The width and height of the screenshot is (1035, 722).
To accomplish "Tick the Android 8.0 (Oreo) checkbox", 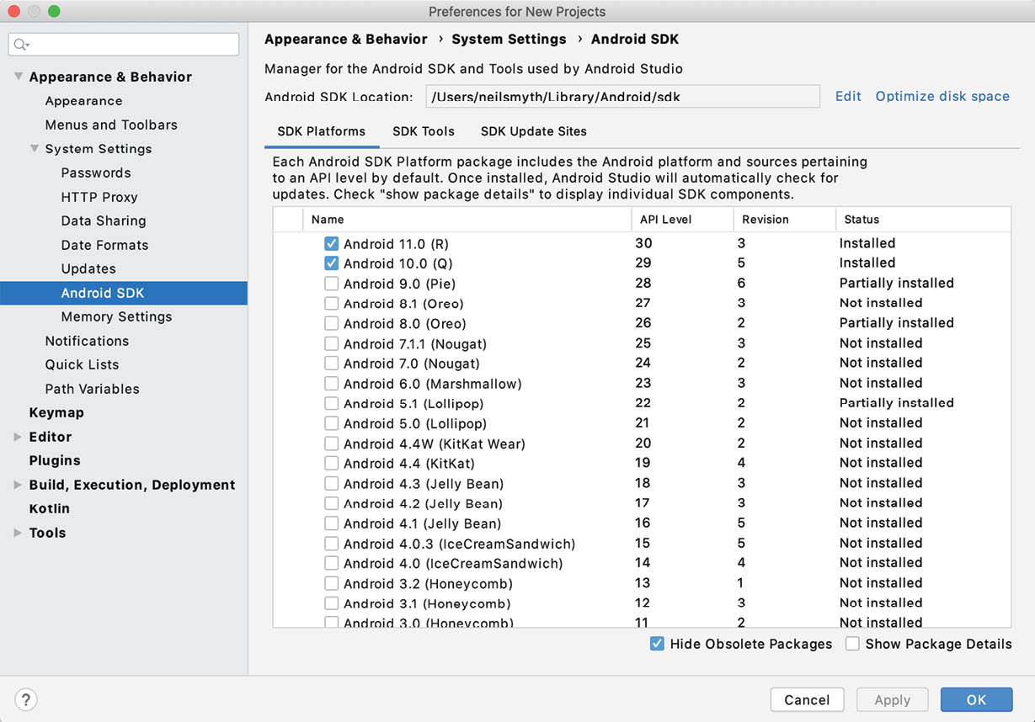I will click(332, 324).
